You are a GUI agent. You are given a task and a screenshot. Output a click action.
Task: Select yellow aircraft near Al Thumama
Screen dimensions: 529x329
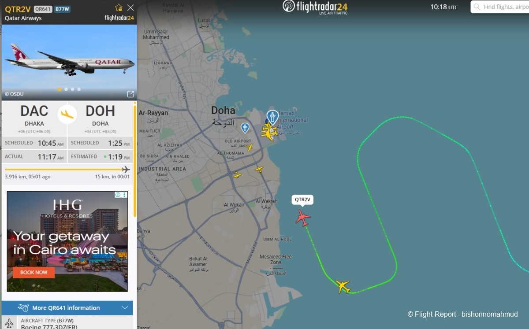pyautogui.click(x=249, y=148)
